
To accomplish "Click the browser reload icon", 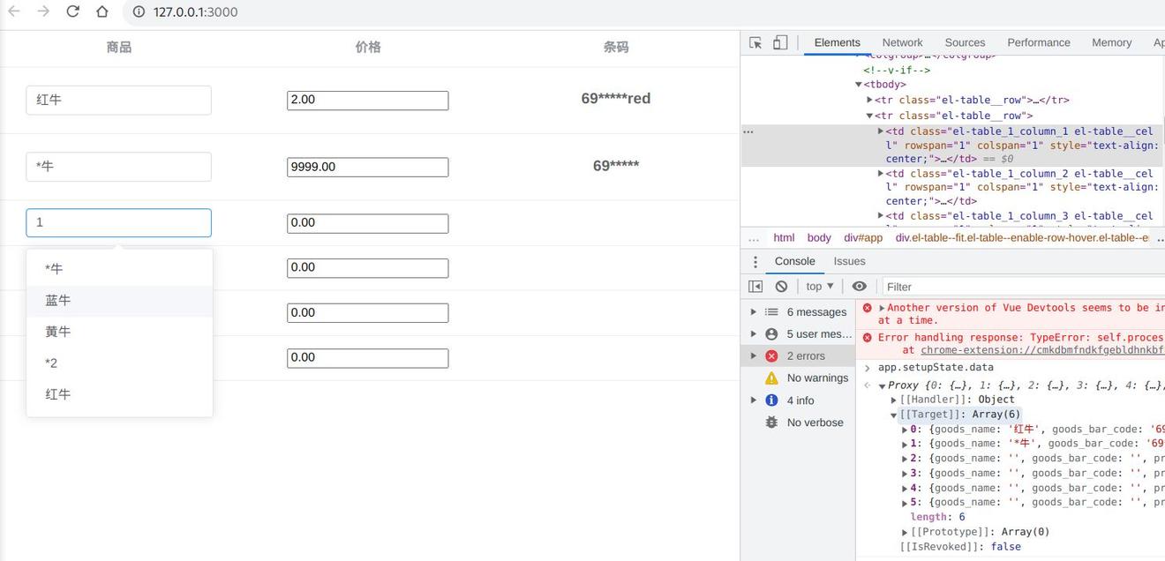I will [72, 12].
